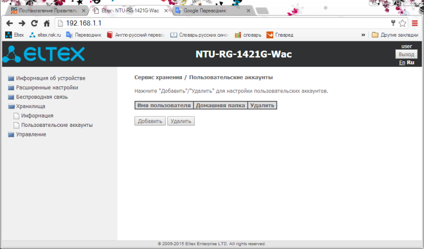Open the Eltex bookmark
This screenshot has height=249, width=424.
coord(15,35)
